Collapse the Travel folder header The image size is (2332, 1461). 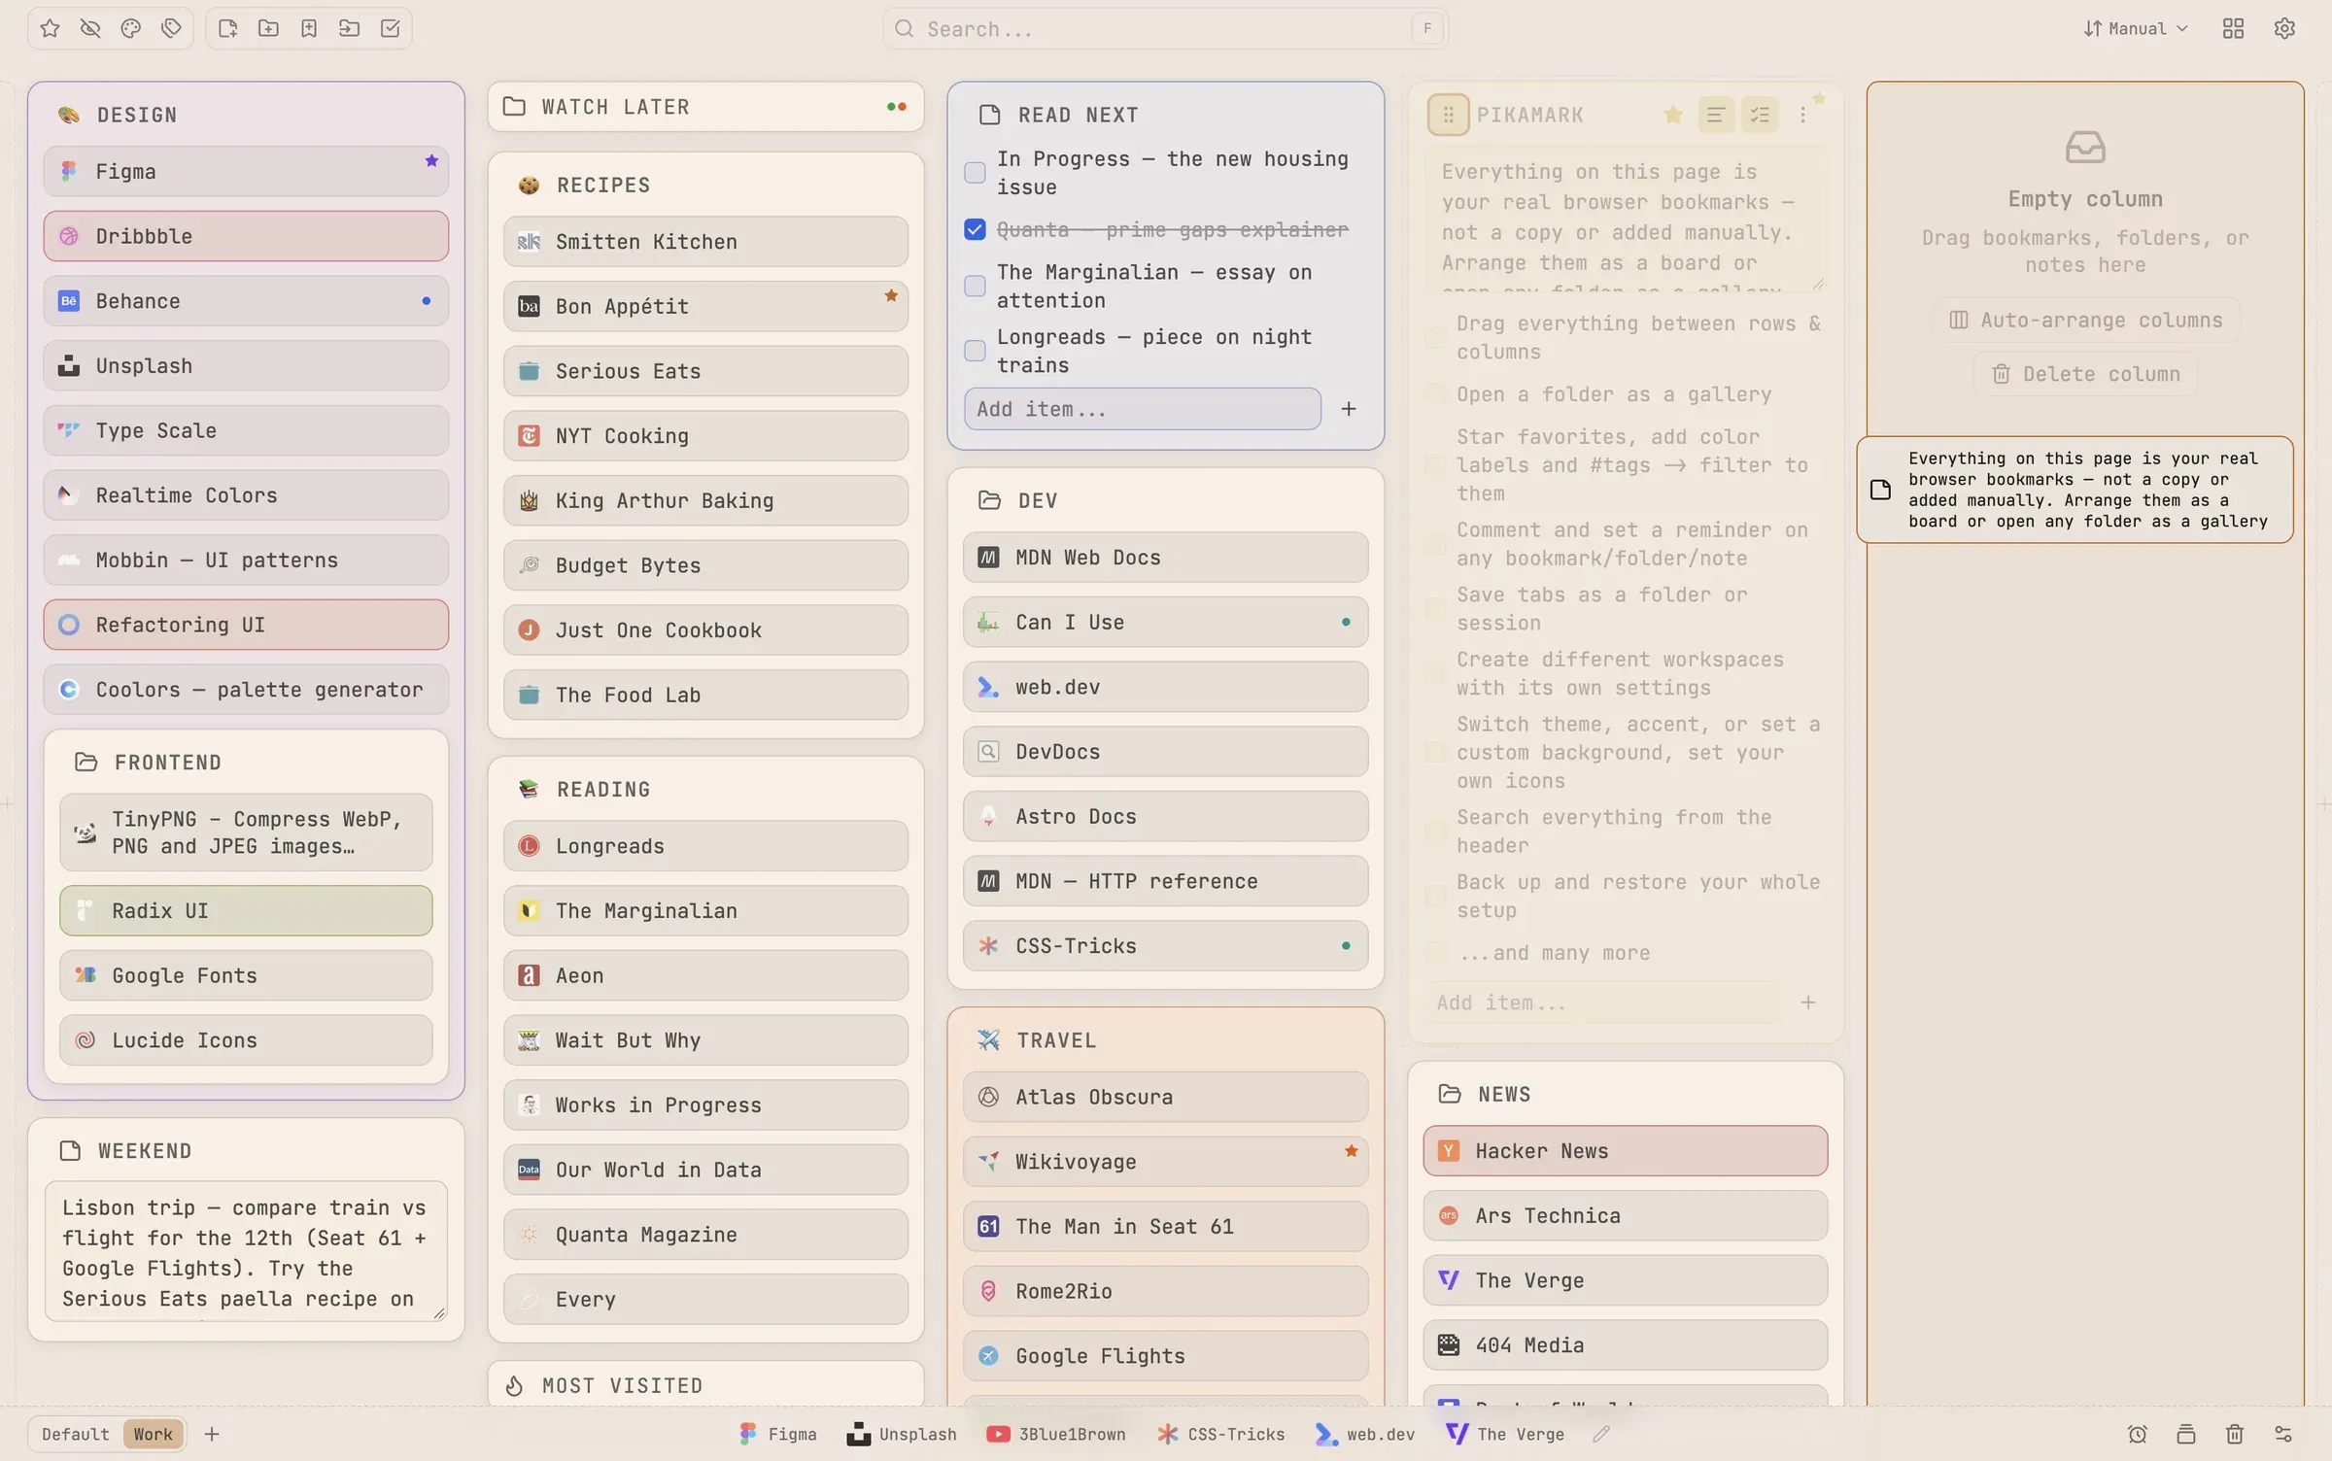[x=1166, y=1039]
